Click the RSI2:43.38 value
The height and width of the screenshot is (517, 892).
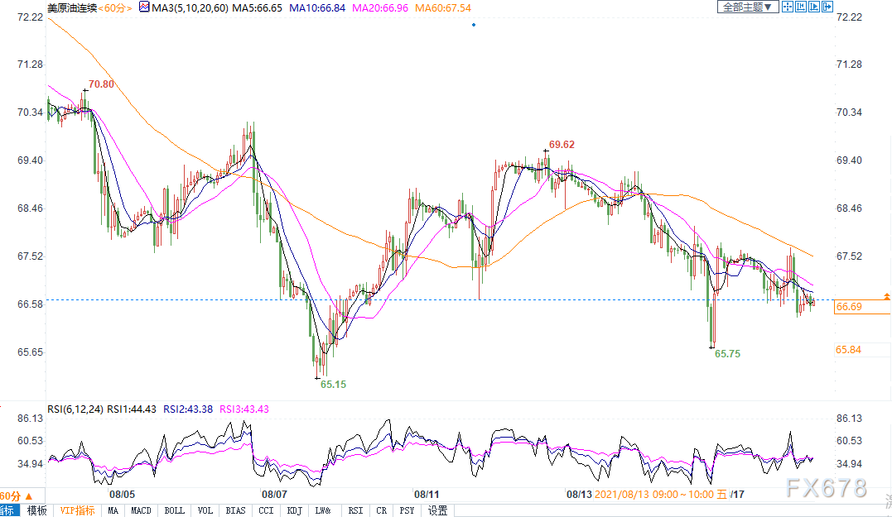pos(188,409)
